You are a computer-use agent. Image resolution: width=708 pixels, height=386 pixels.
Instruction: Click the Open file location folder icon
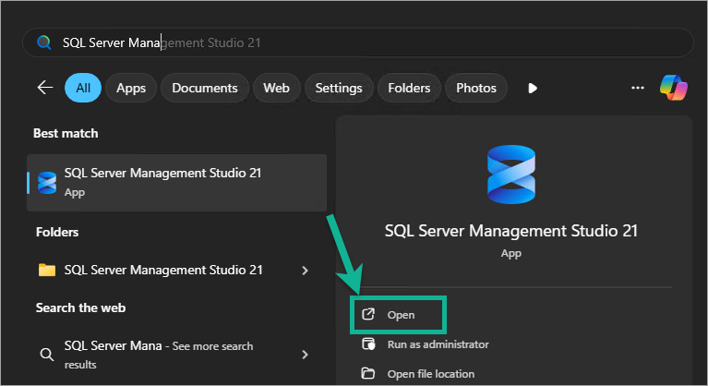click(368, 373)
